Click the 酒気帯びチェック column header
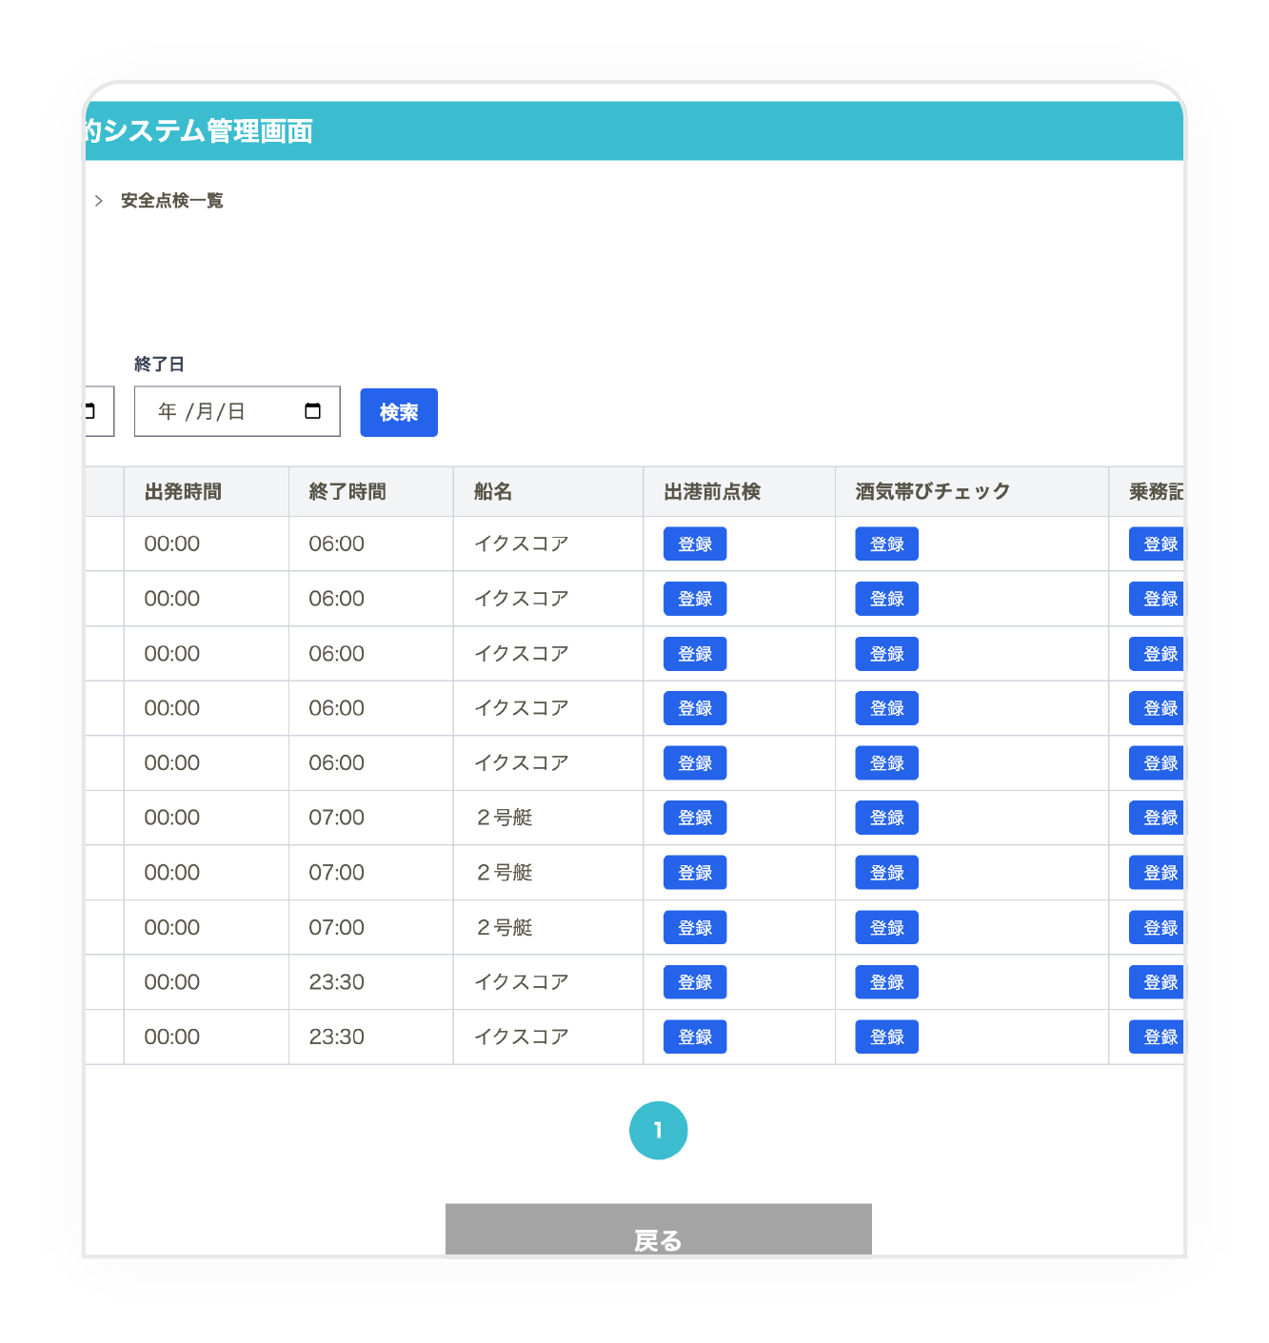The height and width of the screenshot is (1343, 1269). tap(932, 492)
